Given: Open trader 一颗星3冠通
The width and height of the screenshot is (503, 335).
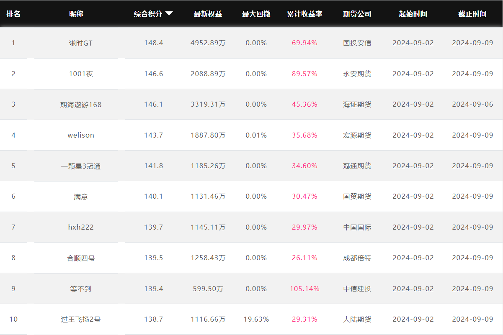Looking at the screenshot, I should tap(81, 166).
